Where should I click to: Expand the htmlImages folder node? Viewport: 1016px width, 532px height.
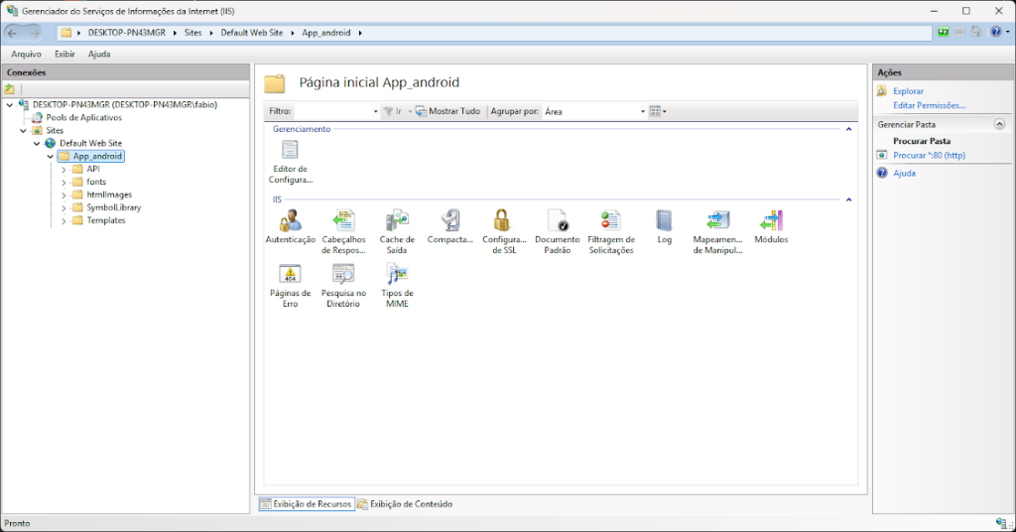(63, 196)
